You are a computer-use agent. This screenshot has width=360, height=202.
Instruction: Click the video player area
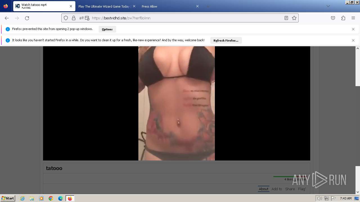[177, 103]
